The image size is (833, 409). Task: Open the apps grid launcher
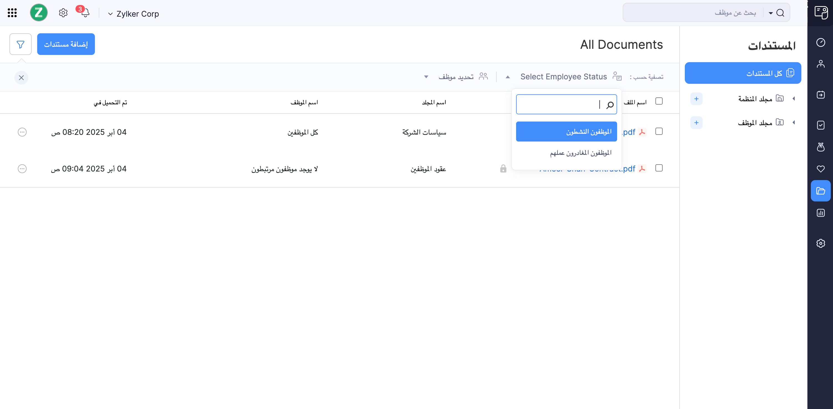pos(12,13)
